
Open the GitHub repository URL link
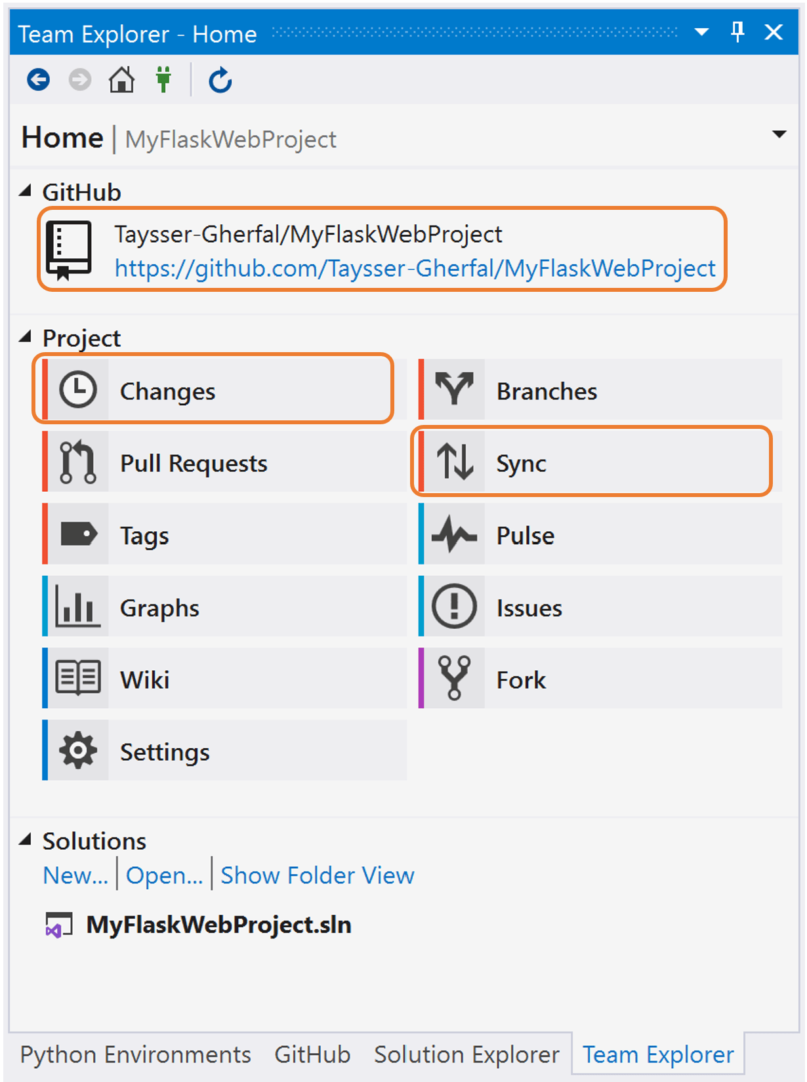point(415,268)
